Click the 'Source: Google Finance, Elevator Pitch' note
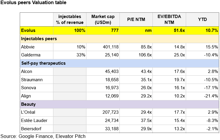The width and height of the screenshot is (220, 140). tap(43, 136)
